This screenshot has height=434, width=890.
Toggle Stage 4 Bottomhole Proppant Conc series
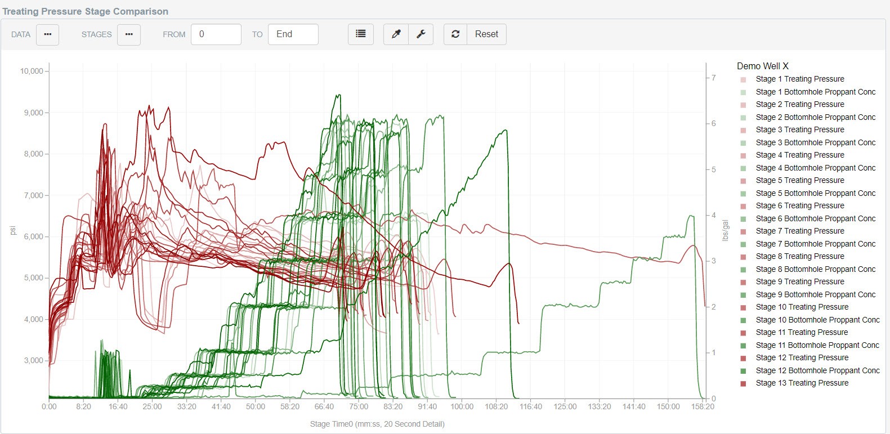click(816, 168)
